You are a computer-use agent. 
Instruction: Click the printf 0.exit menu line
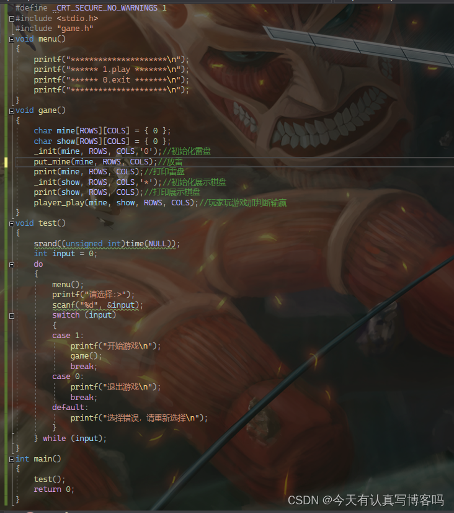(111, 80)
